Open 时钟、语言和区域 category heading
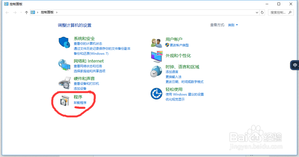 [x=182, y=67]
